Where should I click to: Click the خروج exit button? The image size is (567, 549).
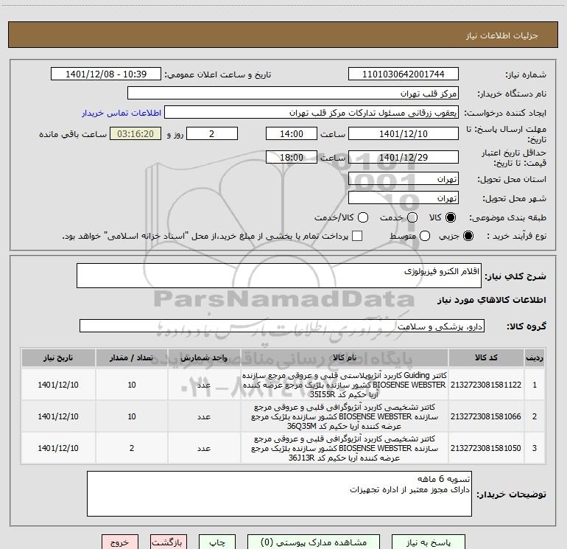[120, 542]
